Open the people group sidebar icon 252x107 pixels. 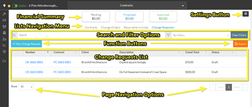[4, 26]
